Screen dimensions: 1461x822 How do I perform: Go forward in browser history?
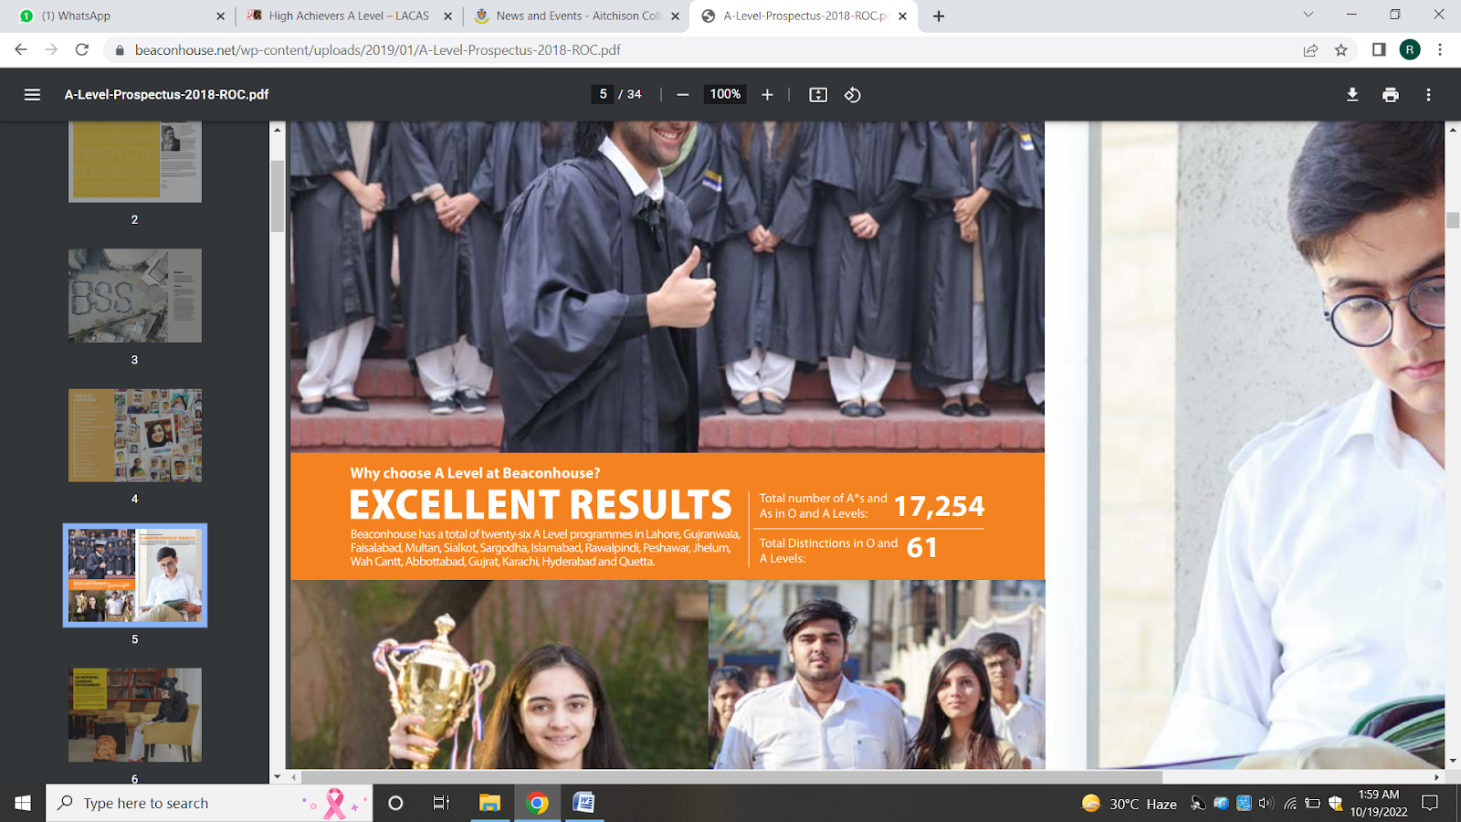click(x=52, y=49)
